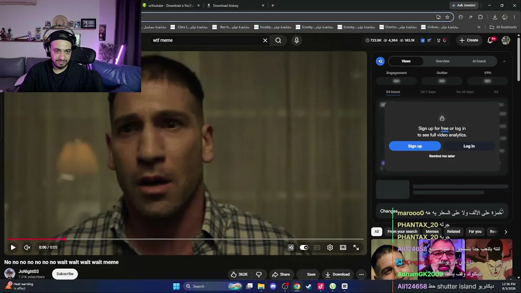
Task: Click the Sign up button for analytics
Action: click(415, 146)
